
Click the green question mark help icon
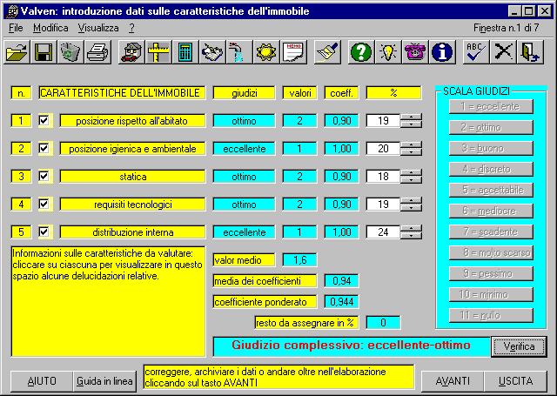tap(361, 52)
